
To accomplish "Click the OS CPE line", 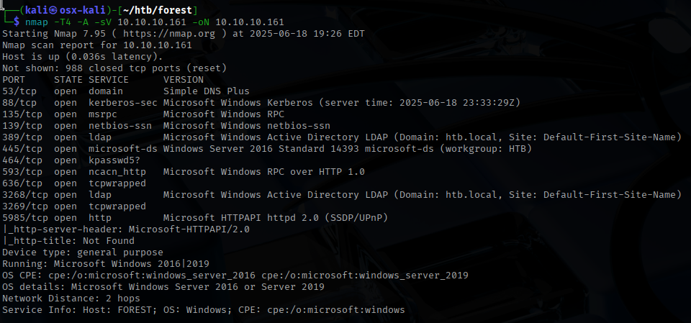I will click(x=235, y=275).
